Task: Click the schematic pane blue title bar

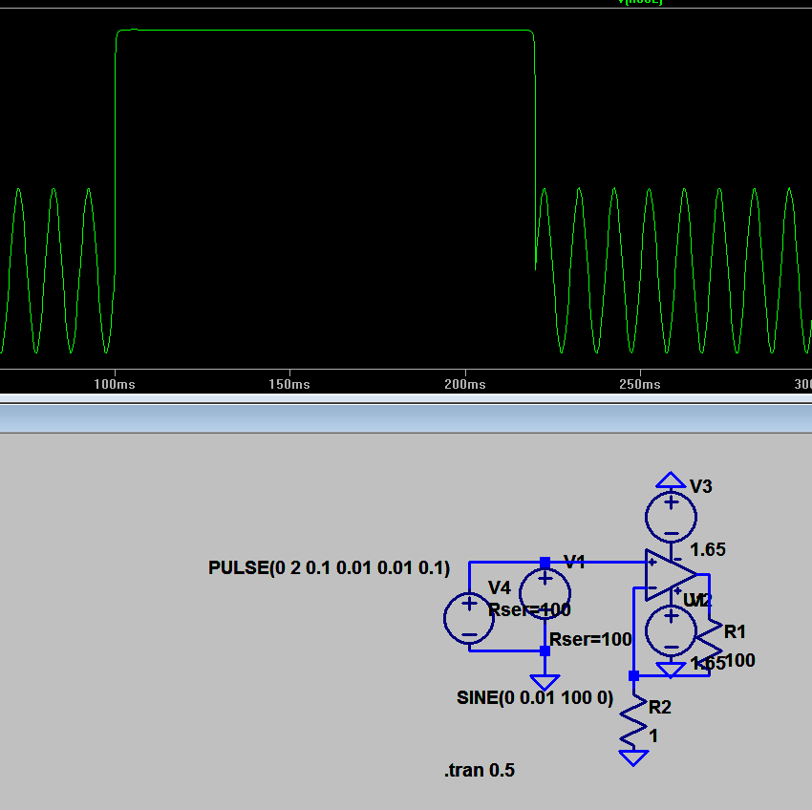Action: [x=406, y=418]
